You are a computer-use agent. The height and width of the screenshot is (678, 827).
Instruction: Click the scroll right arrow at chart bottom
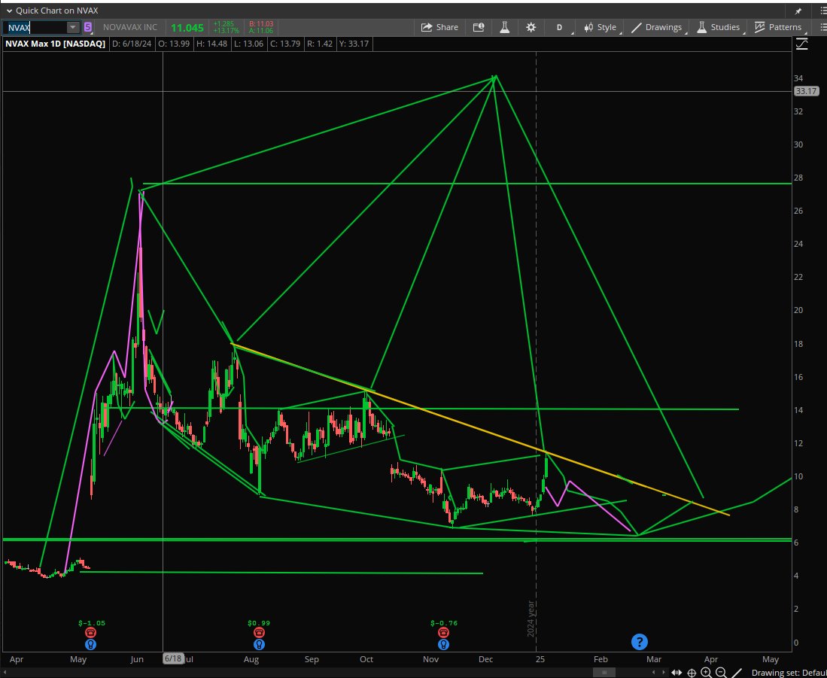coord(664,672)
